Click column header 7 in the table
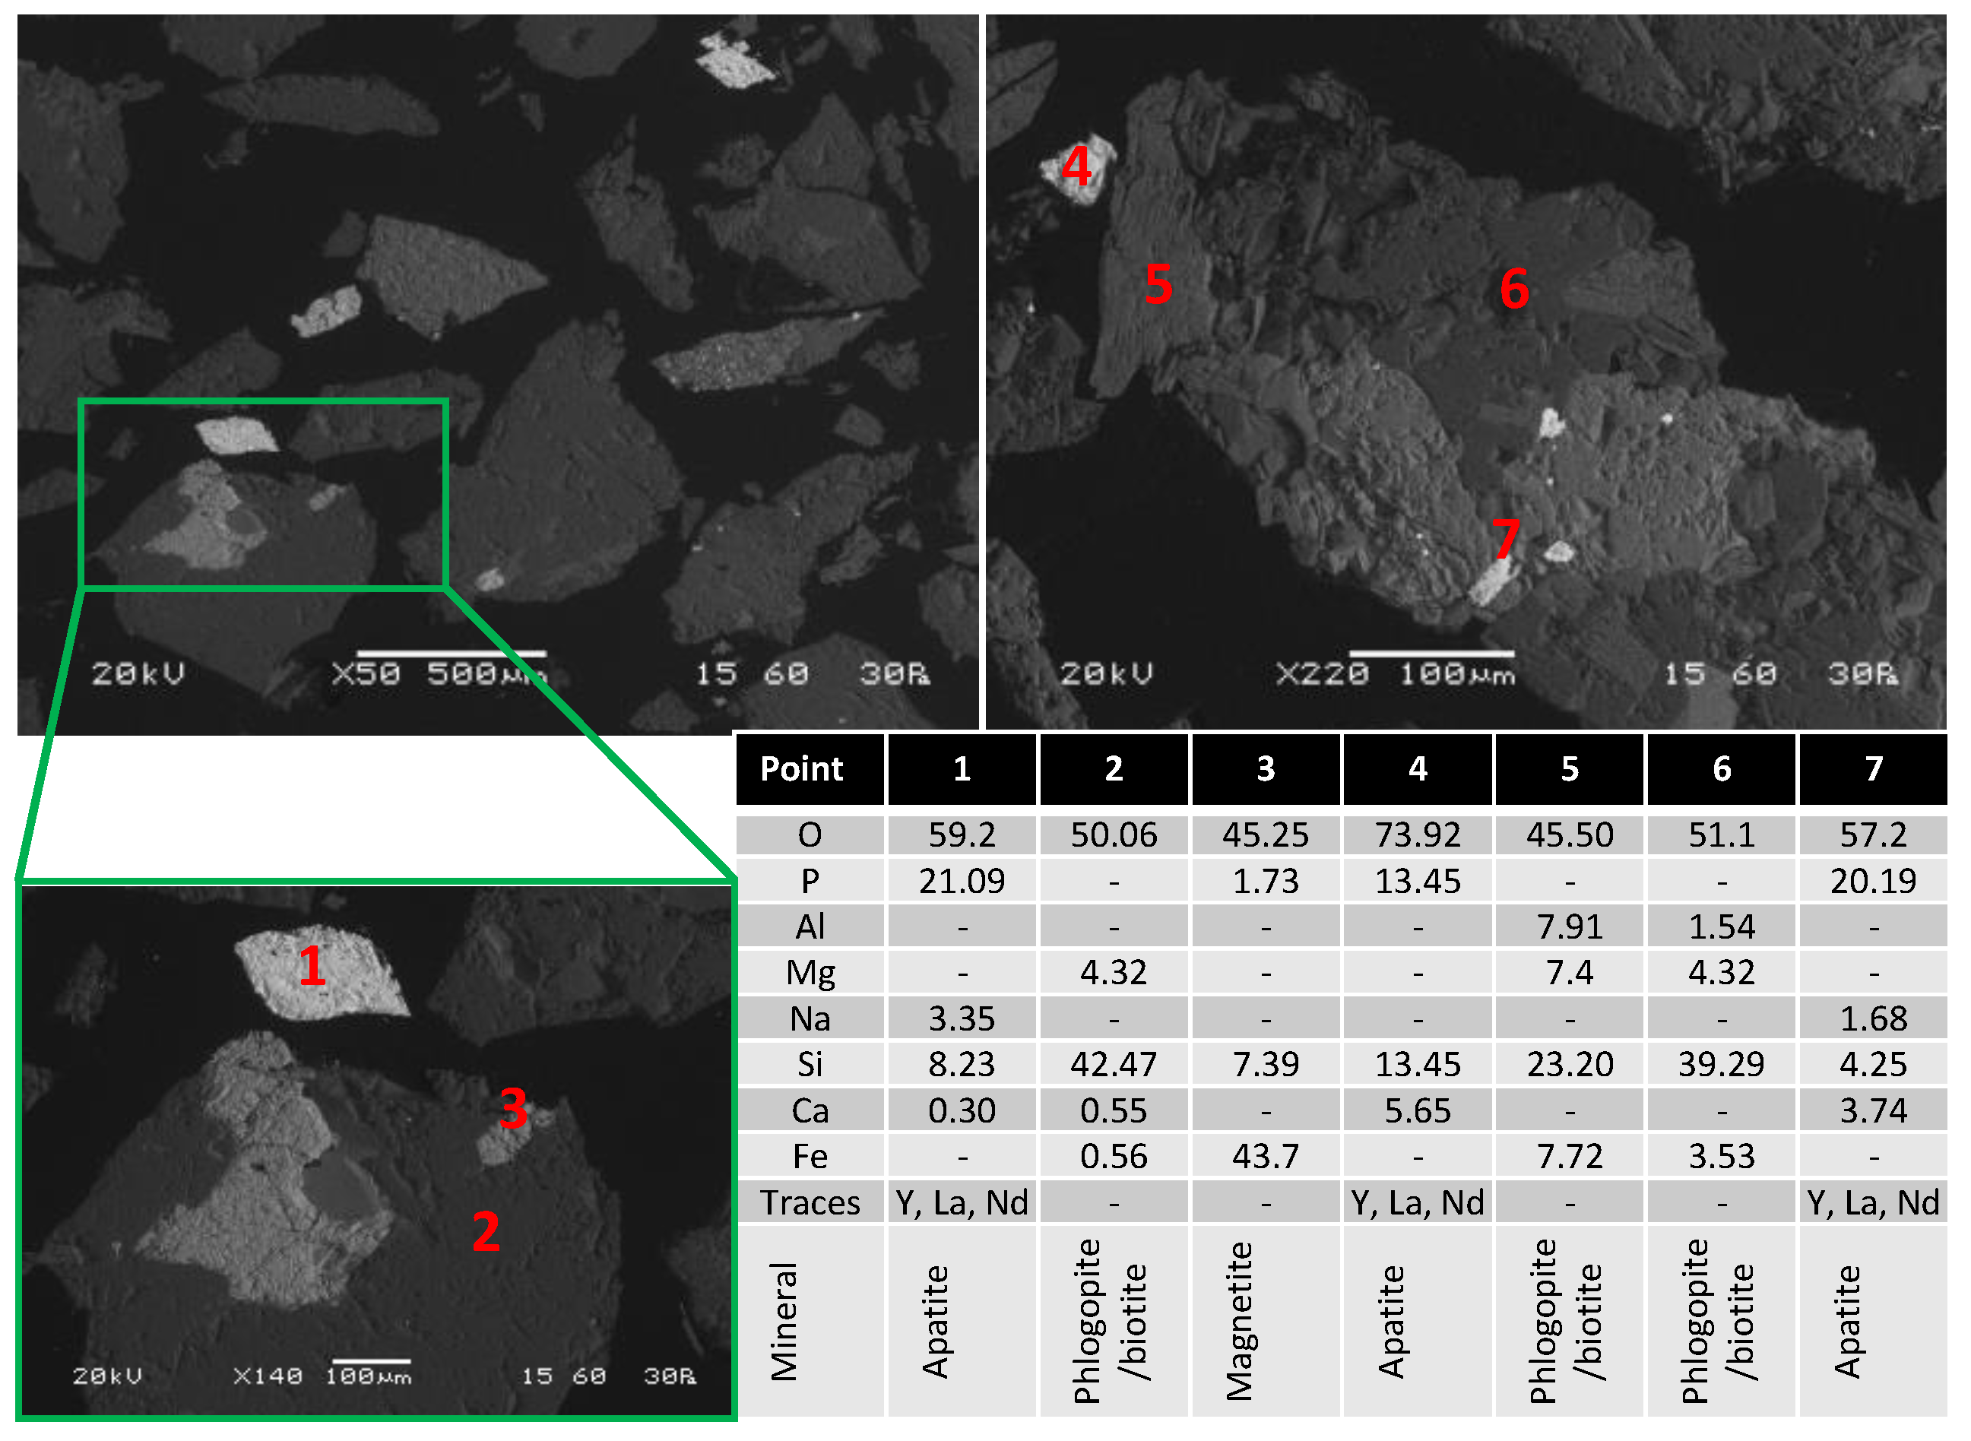The width and height of the screenshot is (1971, 1441). (x=1873, y=769)
